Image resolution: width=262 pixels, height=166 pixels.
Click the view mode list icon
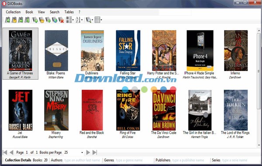point(69,20)
